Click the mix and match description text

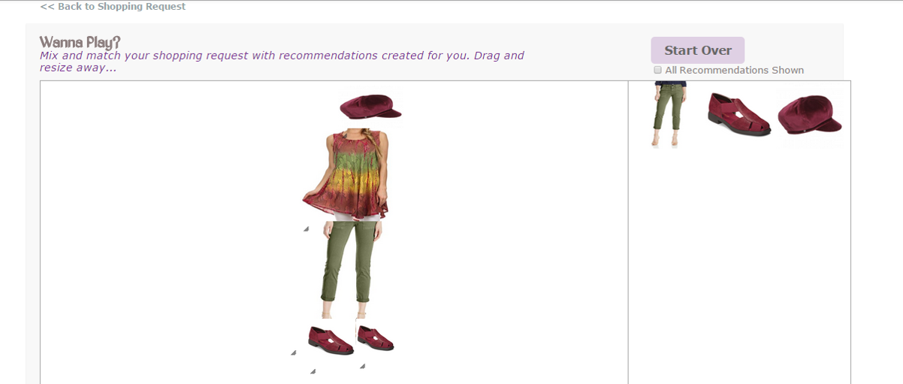[282, 62]
